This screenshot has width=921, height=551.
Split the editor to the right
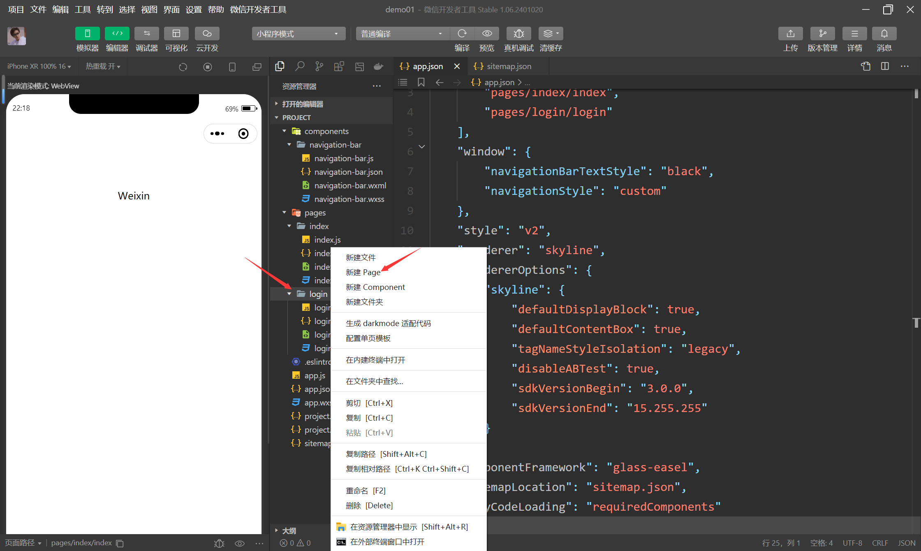(x=885, y=66)
